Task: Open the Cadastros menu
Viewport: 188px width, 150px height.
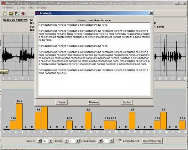Action: [x=8, y=8]
